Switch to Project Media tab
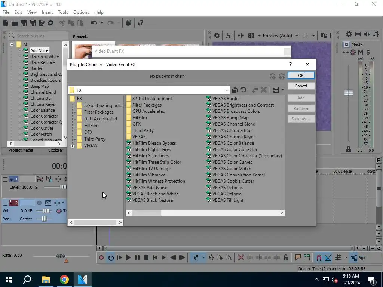The image size is (383, 287). pos(21,150)
